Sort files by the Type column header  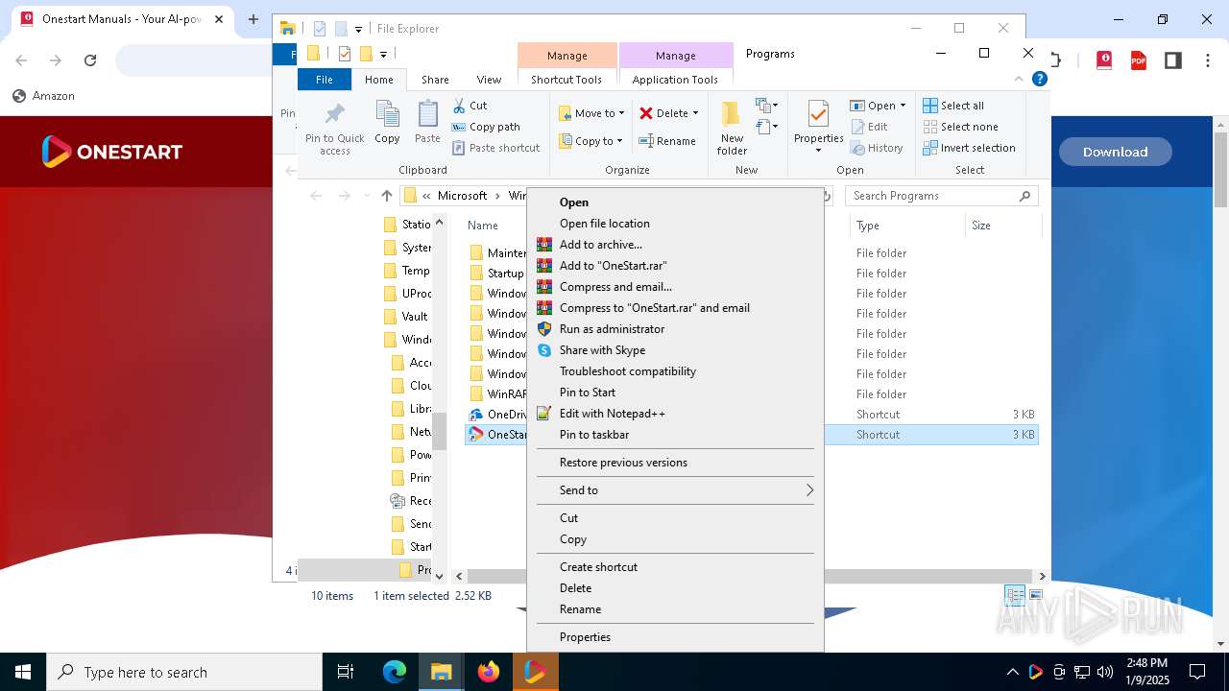tap(868, 226)
